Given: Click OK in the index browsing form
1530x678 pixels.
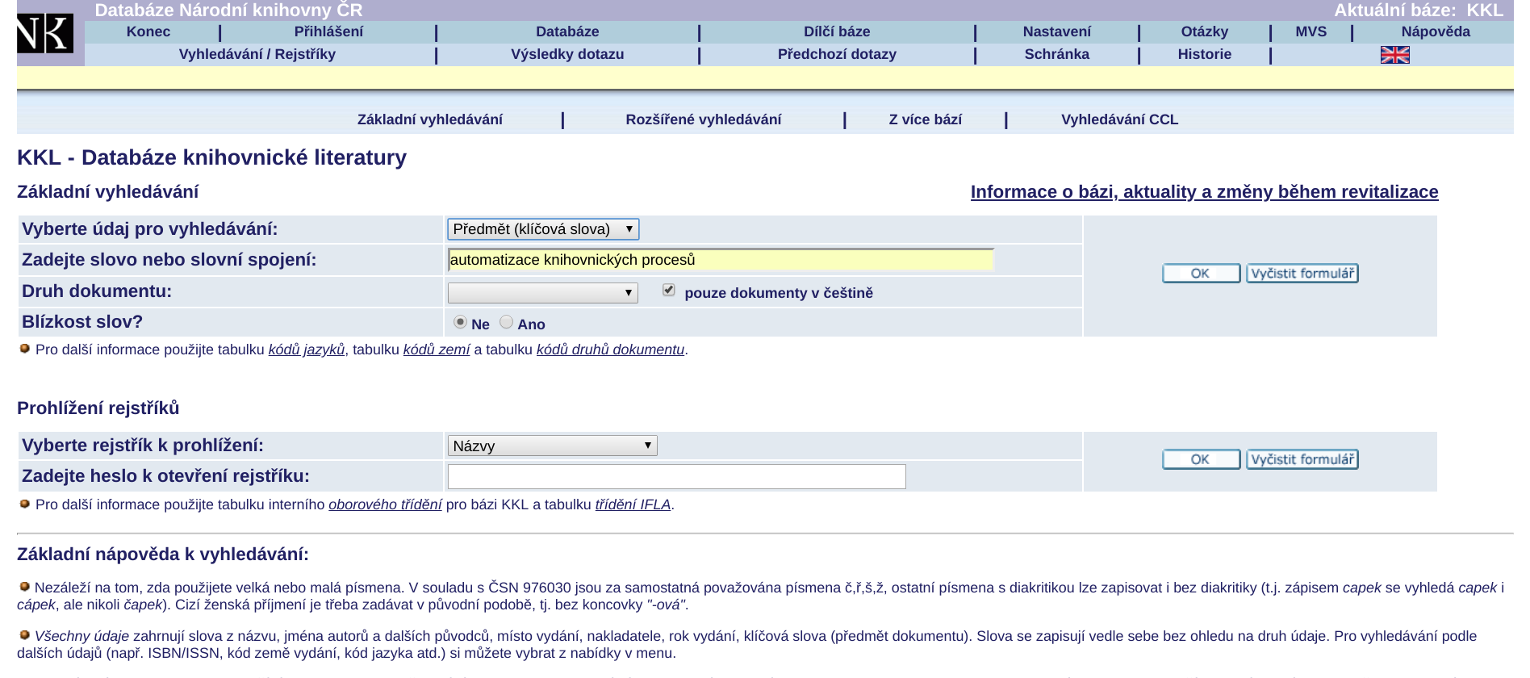Looking at the screenshot, I should (1201, 459).
